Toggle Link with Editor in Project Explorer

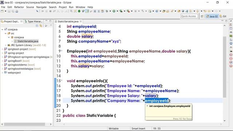pos(41,26)
